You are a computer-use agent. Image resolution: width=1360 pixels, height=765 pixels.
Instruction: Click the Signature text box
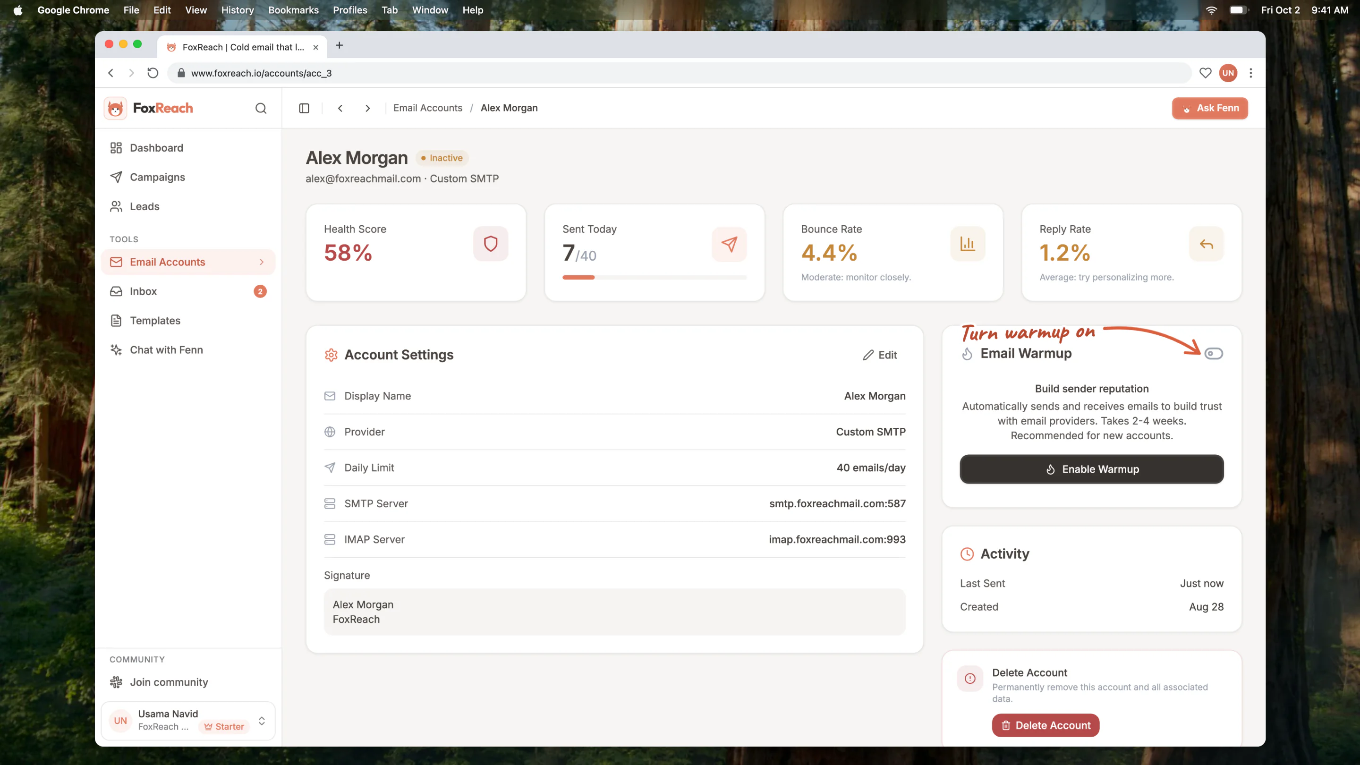[x=614, y=612]
